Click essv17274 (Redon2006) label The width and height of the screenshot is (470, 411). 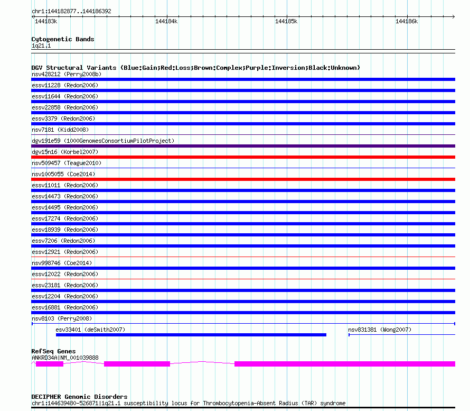point(65,218)
